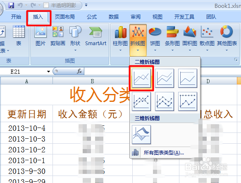Open the 条形图 bar chart menu
Image resolution: width=241 pixels, height=183 pixels.
[x=172, y=39]
